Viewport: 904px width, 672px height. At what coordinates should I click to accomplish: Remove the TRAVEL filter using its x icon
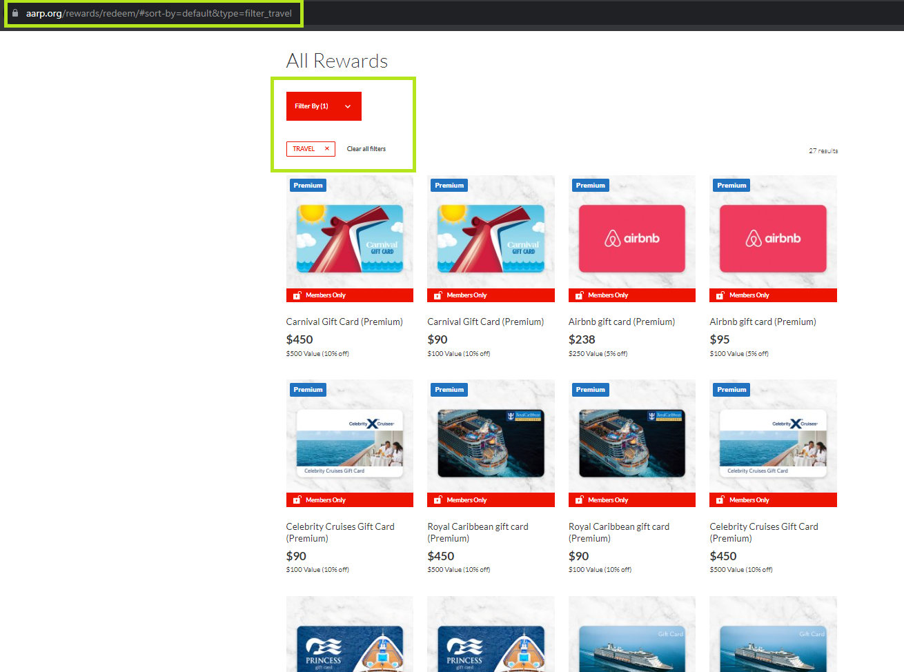pyautogui.click(x=327, y=149)
